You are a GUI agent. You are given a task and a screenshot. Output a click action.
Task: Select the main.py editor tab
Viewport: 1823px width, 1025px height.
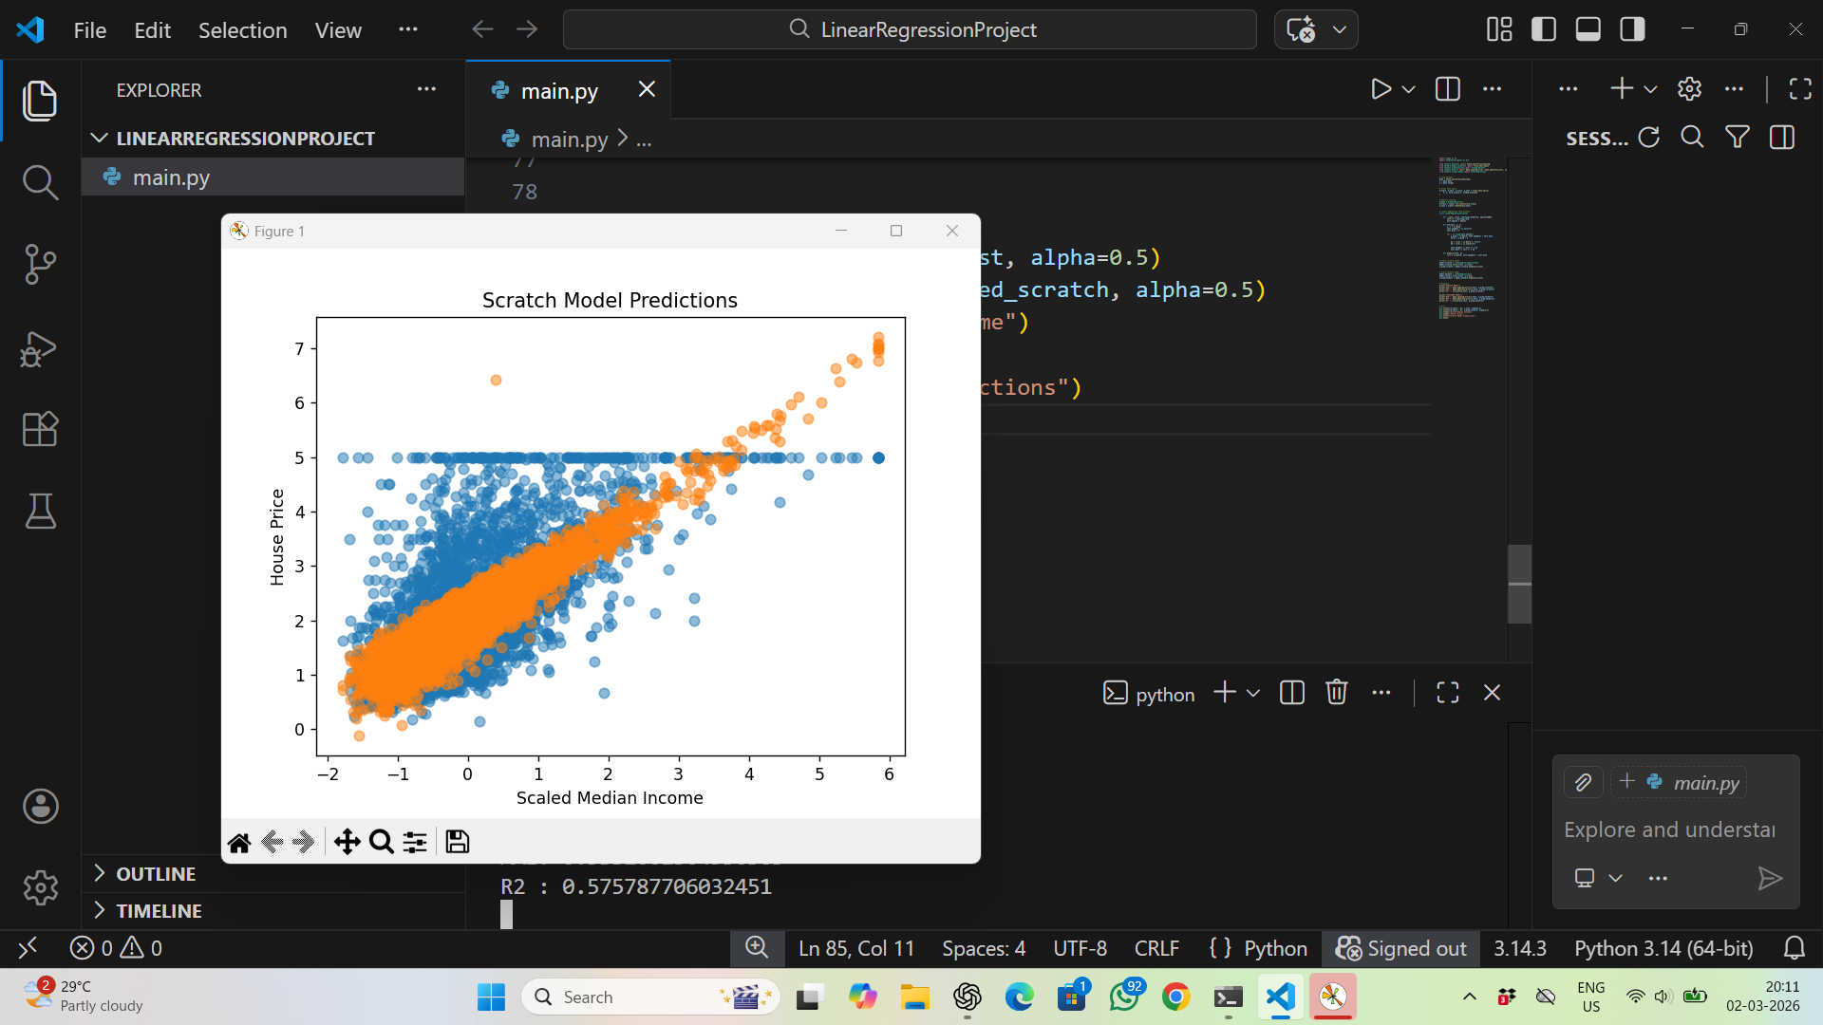tap(558, 91)
